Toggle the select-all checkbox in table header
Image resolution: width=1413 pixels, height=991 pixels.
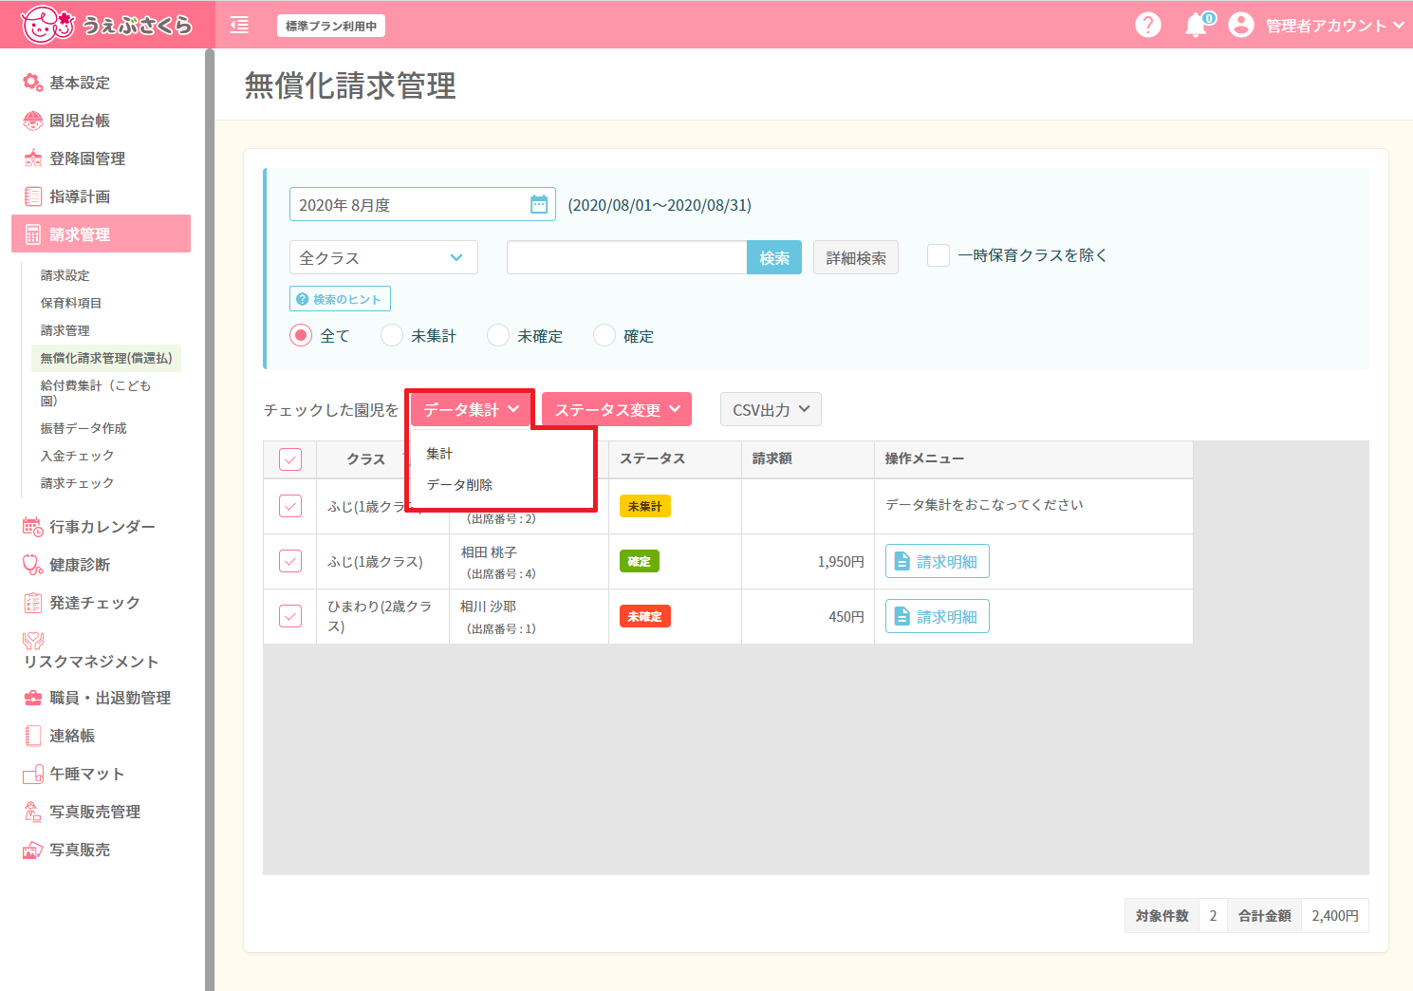click(290, 459)
